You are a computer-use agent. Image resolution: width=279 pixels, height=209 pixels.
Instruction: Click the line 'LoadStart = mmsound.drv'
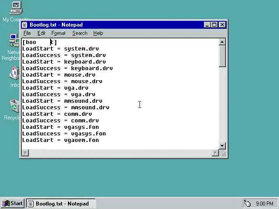tap(62, 101)
